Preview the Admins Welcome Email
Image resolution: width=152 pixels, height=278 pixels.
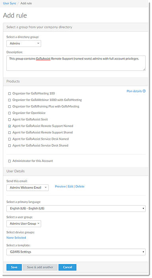tap(60, 186)
